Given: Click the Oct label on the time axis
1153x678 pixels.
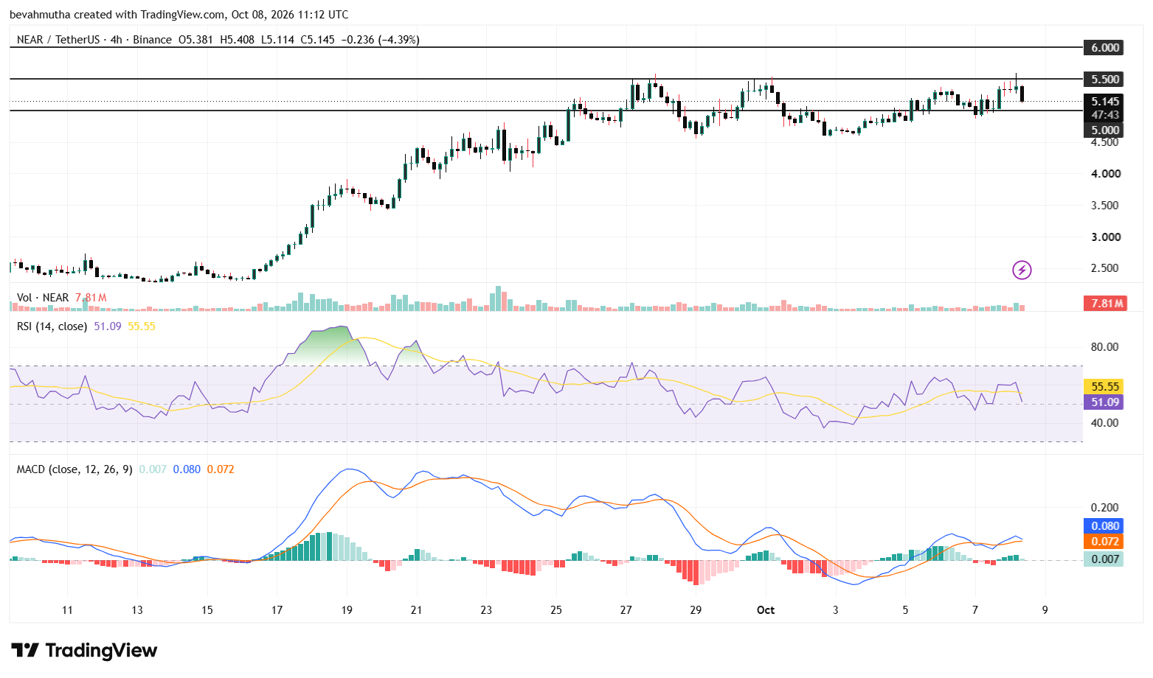Looking at the screenshot, I should [x=766, y=610].
